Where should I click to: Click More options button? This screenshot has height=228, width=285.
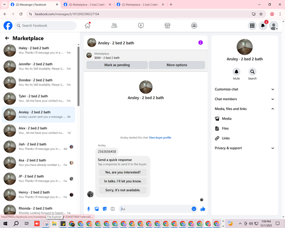coord(177,65)
